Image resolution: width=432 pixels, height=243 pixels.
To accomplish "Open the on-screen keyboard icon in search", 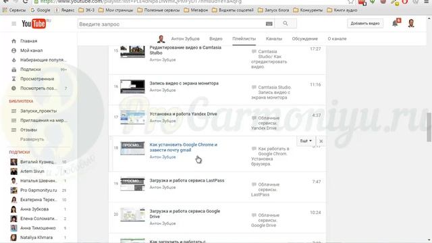I will coord(269,24).
